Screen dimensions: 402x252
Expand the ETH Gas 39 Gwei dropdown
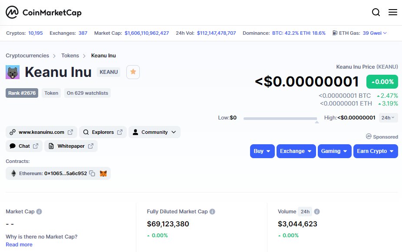pos(375,33)
